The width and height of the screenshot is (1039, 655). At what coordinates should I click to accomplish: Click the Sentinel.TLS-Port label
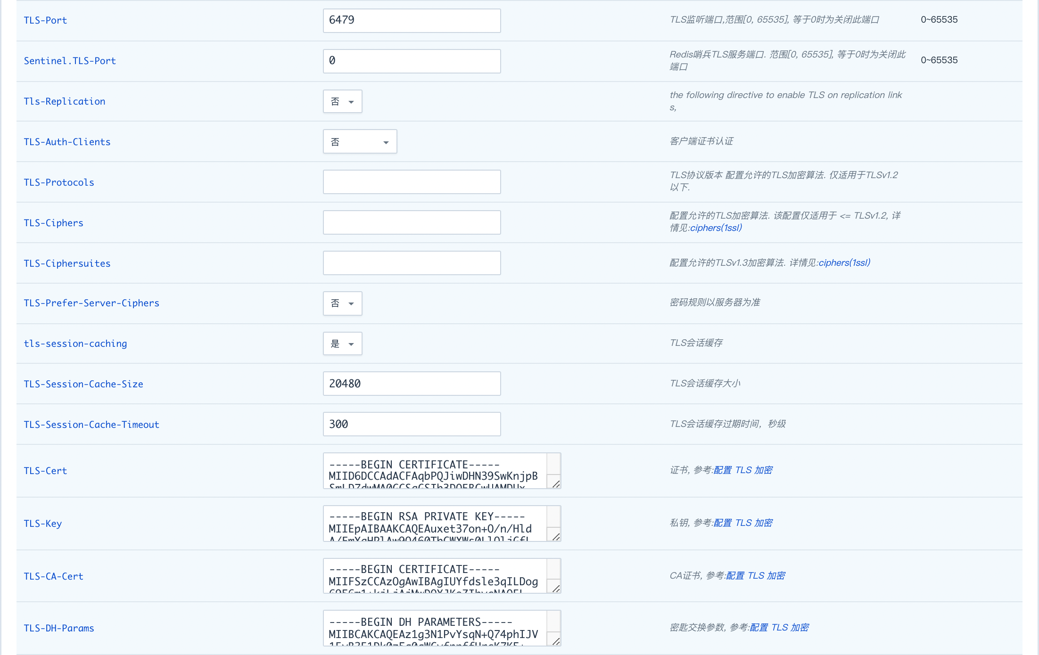click(x=70, y=61)
